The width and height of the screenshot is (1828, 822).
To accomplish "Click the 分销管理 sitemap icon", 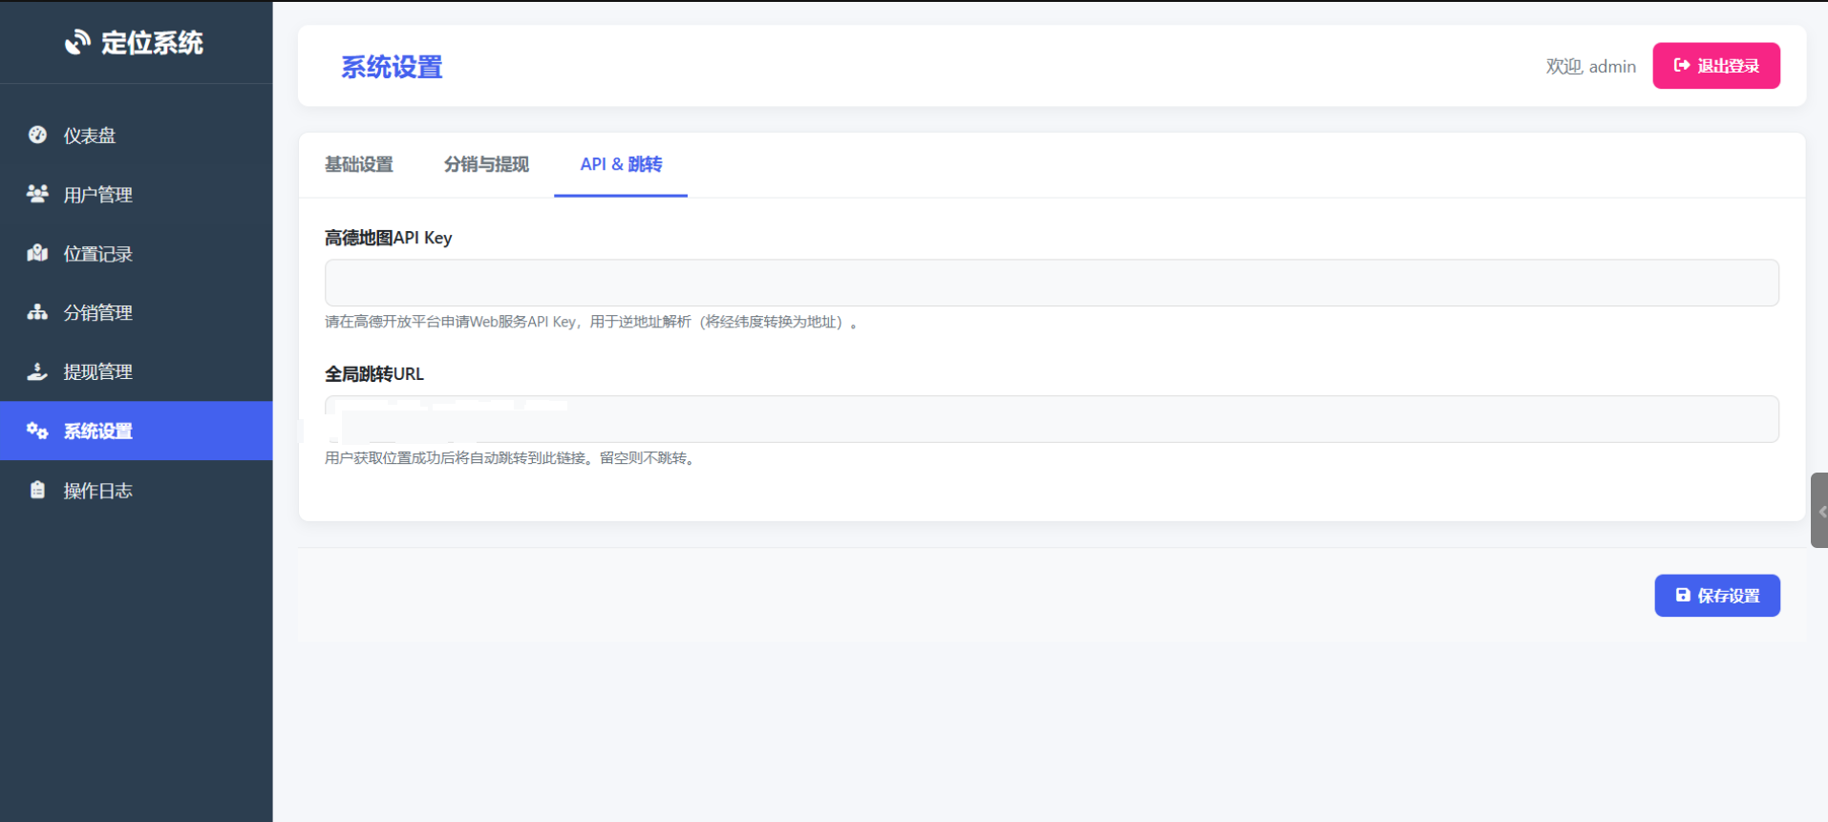I will (x=37, y=312).
